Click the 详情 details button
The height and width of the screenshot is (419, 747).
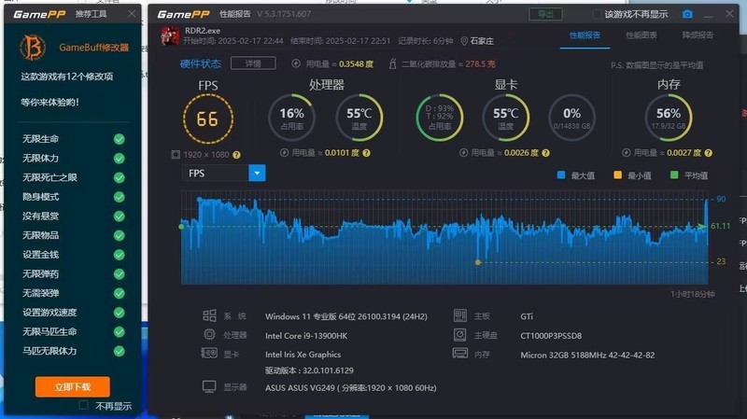[253, 63]
